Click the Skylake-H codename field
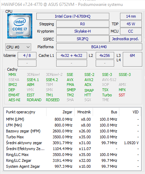145x174 pixels. click(83, 31)
